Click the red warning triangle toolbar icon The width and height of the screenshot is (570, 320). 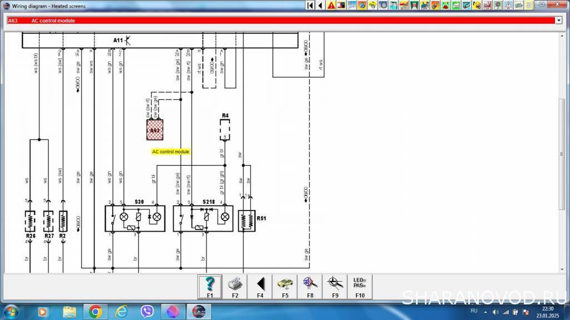[331, 6]
